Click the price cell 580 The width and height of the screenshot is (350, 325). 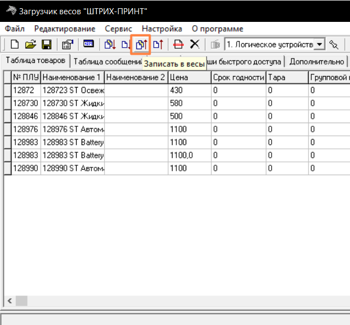190,103
